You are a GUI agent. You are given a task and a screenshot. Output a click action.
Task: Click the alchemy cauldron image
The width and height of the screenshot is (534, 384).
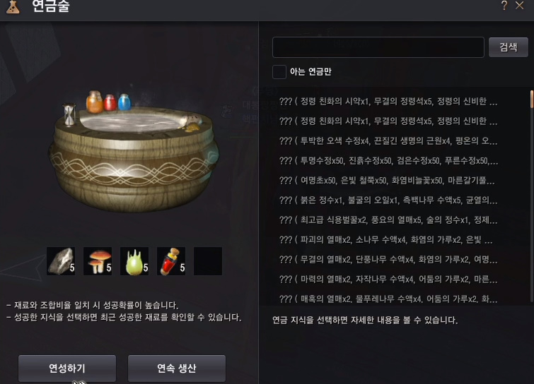(134, 151)
